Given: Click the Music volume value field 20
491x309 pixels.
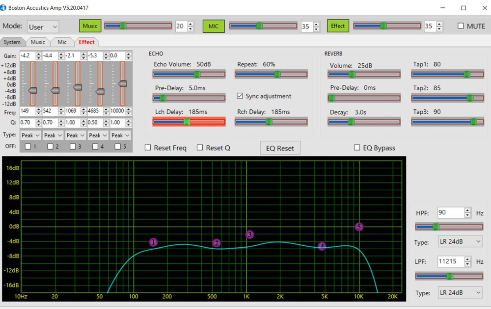Looking at the screenshot, I should [x=181, y=26].
